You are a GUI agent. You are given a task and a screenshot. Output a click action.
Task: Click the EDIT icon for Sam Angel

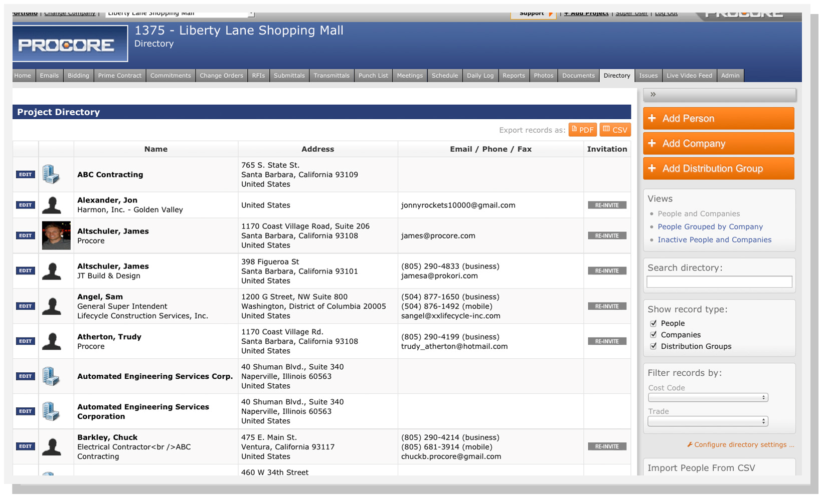pos(25,306)
